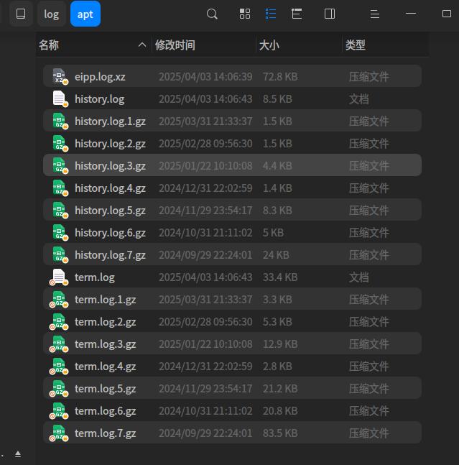This screenshot has height=465, width=459.
Task: Select term.log.6.gz archive icon
Action: pyautogui.click(x=59, y=410)
